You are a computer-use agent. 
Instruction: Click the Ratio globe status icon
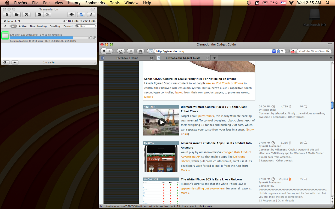tap(5, 21)
